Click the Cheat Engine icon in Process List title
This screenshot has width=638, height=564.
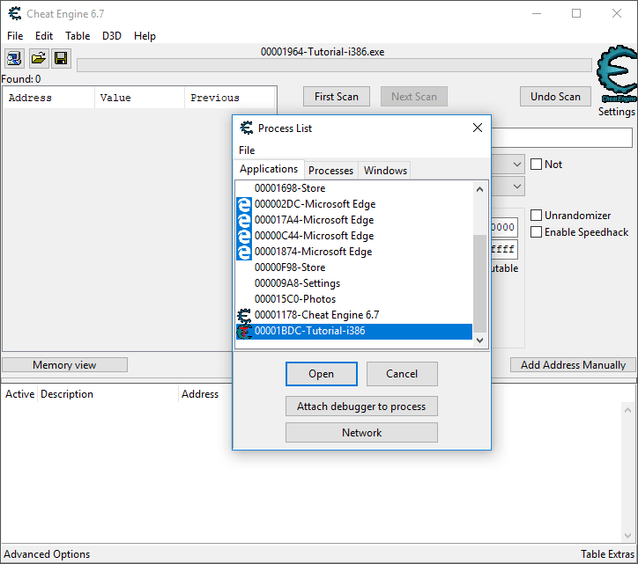[x=246, y=128]
